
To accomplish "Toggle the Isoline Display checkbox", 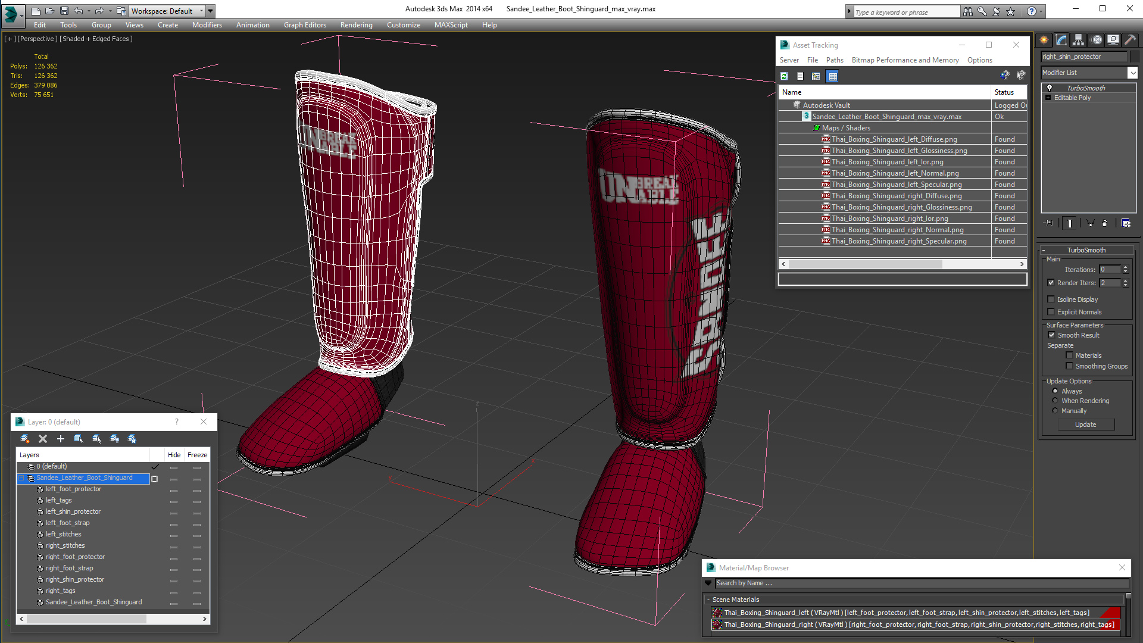I will [1051, 299].
